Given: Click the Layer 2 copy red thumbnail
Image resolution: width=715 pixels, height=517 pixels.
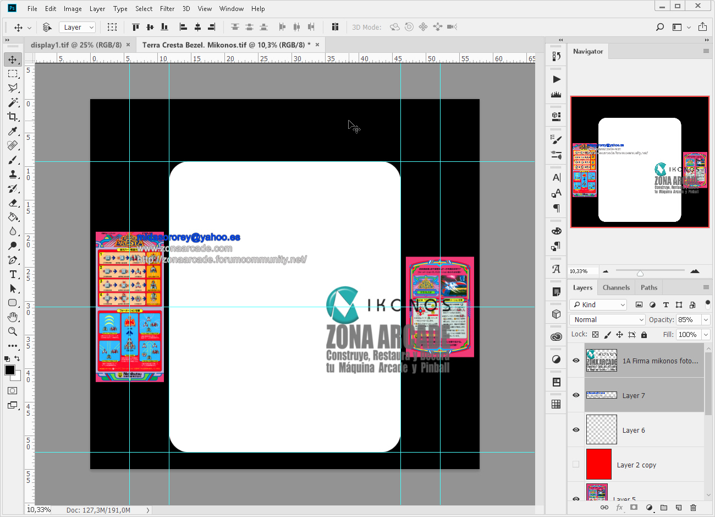Looking at the screenshot, I should click(x=598, y=464).
